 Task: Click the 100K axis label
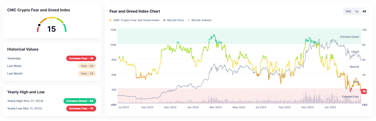(113, 45)
